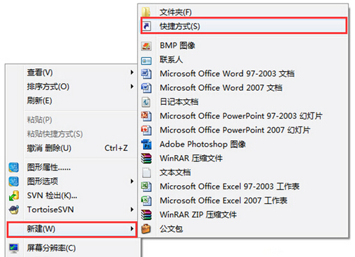Click the 屏幕分辨率 monitor icon
355x257 pixels.
click(x=14, y=248)
